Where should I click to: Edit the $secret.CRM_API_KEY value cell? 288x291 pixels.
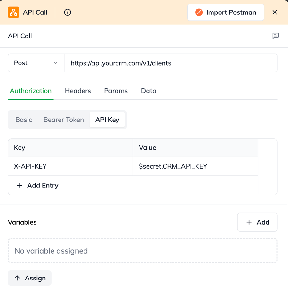[195, 166]
